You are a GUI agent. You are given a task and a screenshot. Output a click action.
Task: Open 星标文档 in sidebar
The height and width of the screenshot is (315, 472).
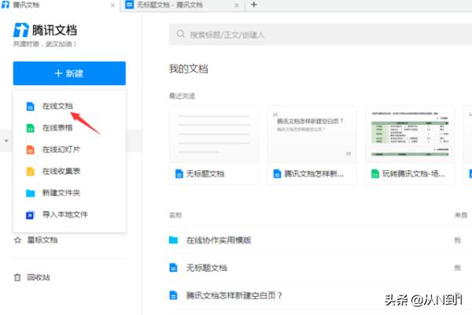tap(42, 240)
